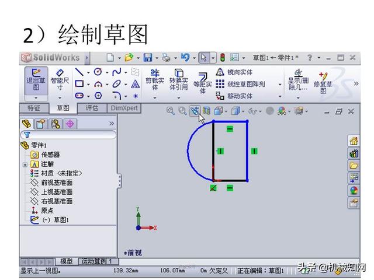Select the sketch Text tool

tap(135, 84)
